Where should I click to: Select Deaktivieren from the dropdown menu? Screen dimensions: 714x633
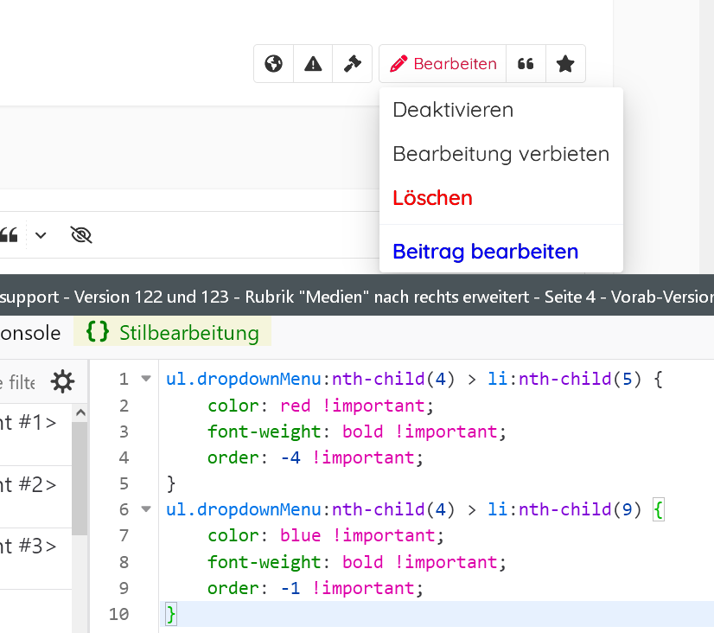(x=453, y=110)
